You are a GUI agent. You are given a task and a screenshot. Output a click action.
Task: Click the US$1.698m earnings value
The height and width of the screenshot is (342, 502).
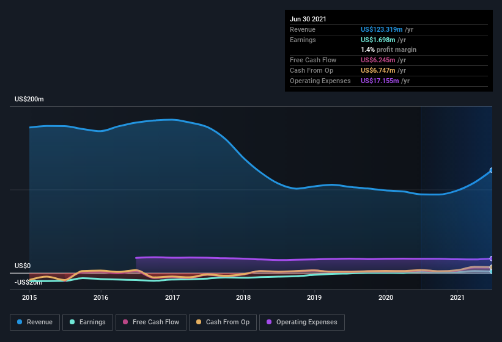click(x=378, y=40)
